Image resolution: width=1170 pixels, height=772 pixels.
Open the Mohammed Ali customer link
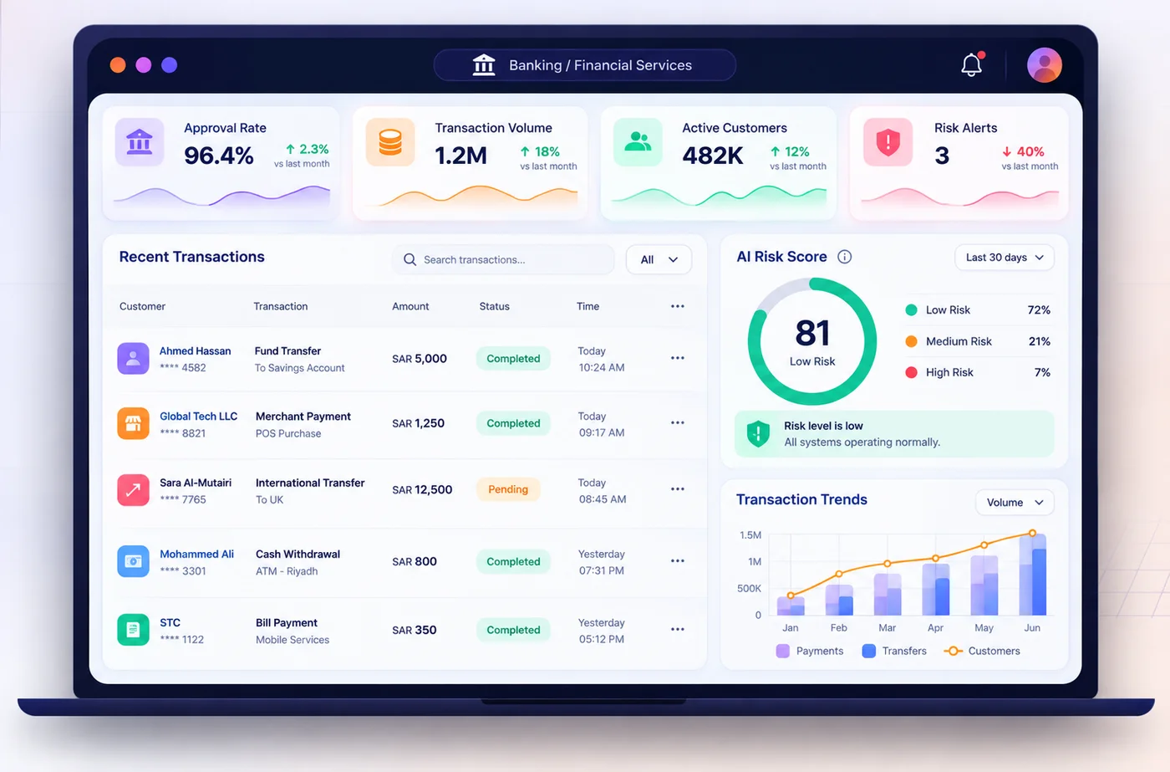(x=196, y=554)
